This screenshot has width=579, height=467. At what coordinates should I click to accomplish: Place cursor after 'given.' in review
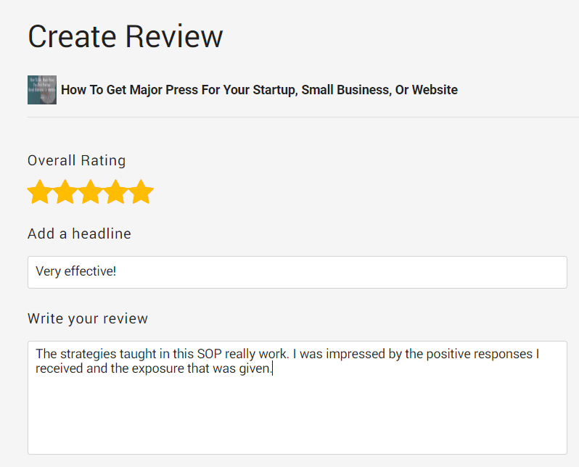click(x=273, y=368)
